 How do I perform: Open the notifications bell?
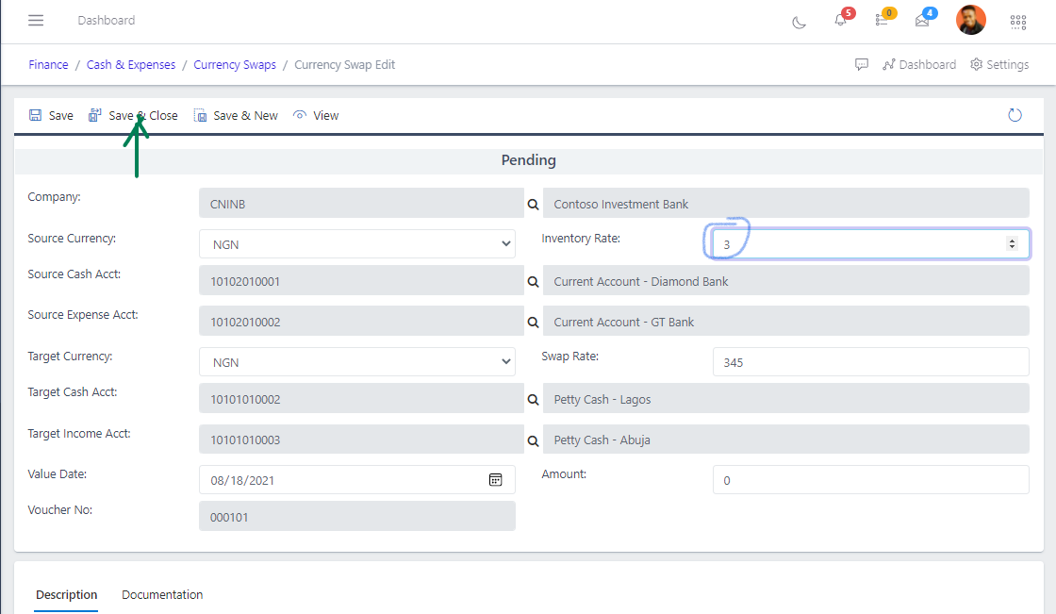[x=840, y=21]
